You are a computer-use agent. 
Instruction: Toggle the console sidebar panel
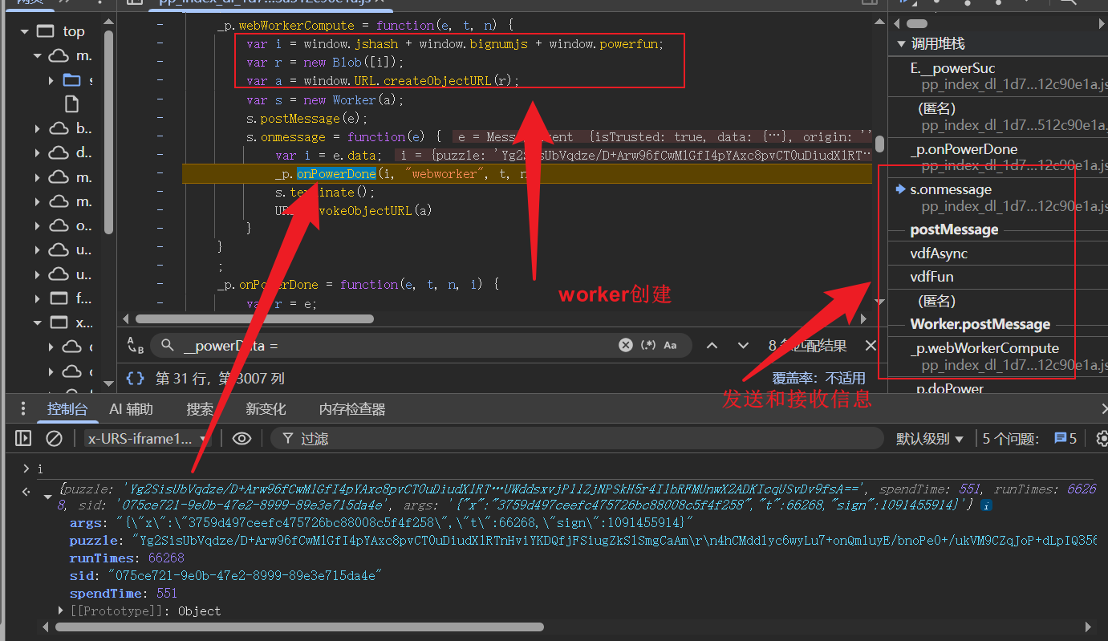(x=23, y=438)
